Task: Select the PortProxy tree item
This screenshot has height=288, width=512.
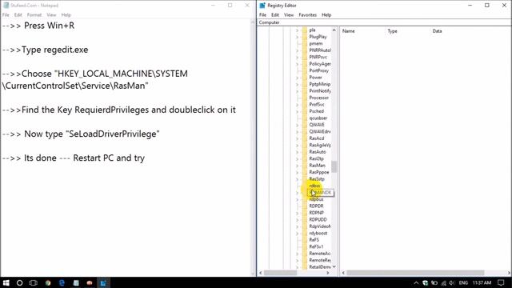Action: (x=319, y=70)
